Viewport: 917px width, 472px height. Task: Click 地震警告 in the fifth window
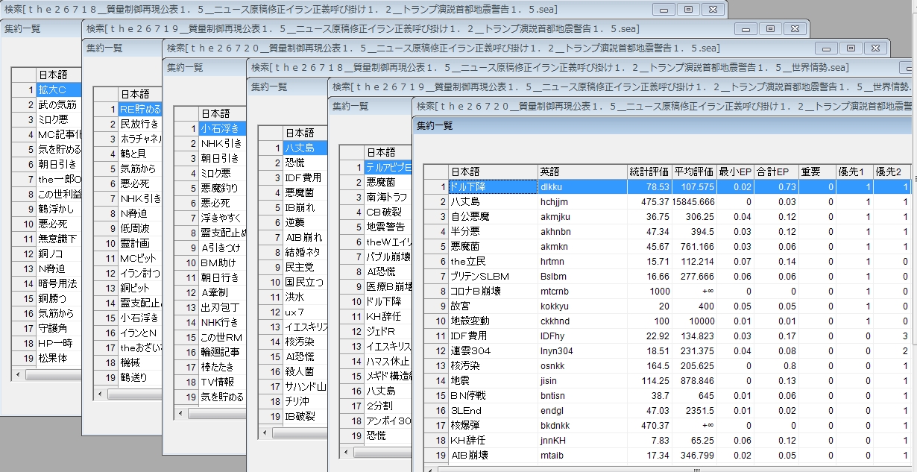point(388,227)
